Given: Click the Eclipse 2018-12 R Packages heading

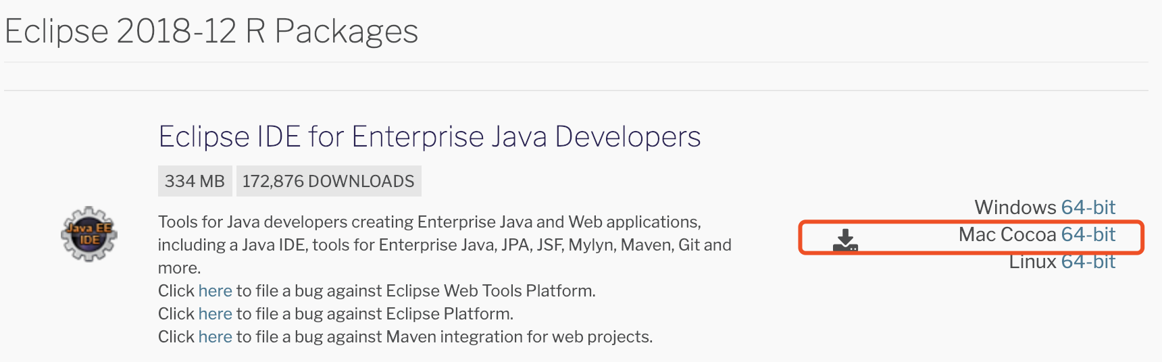Looking at the screenshot, I should pos(211,31).
